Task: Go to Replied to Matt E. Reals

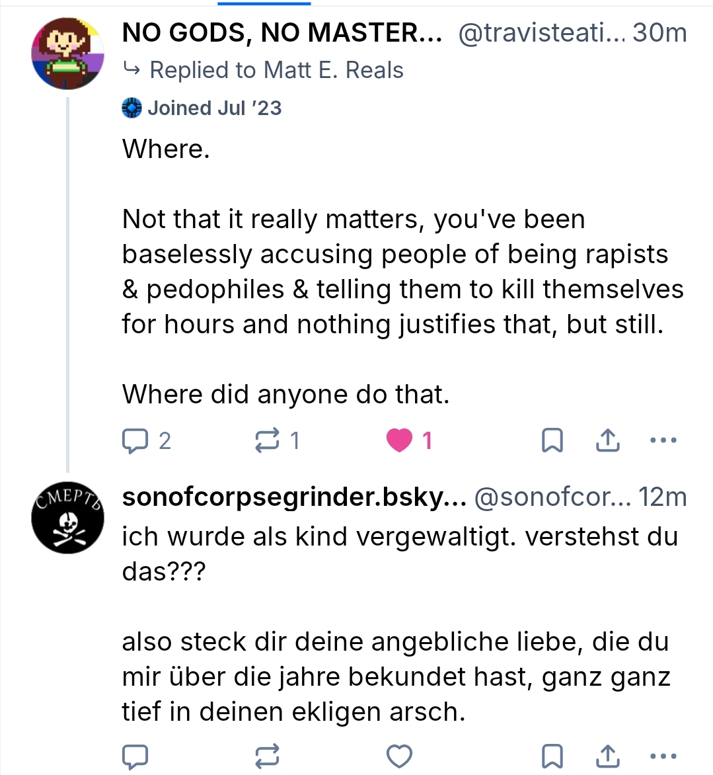Action: pos(276,70)
